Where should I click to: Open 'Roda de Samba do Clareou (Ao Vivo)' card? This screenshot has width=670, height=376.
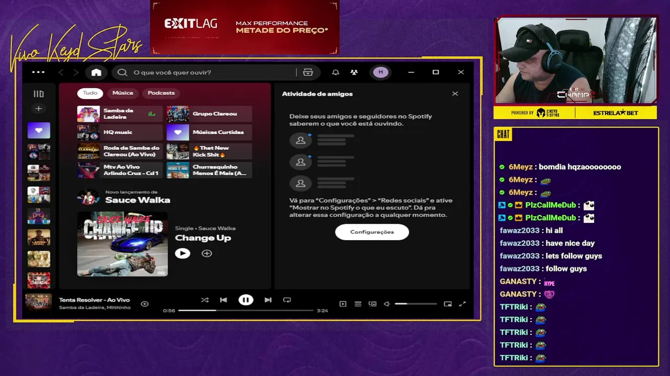[x=120, y=151]
